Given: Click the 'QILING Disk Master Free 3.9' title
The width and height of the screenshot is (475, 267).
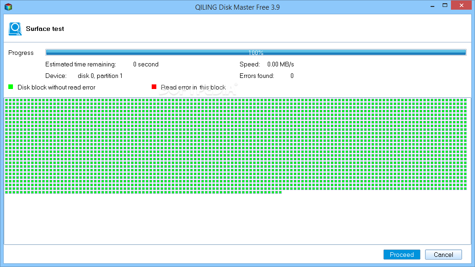Looking at the screenshot, I should pyautogui.click(x=237, y=7).
